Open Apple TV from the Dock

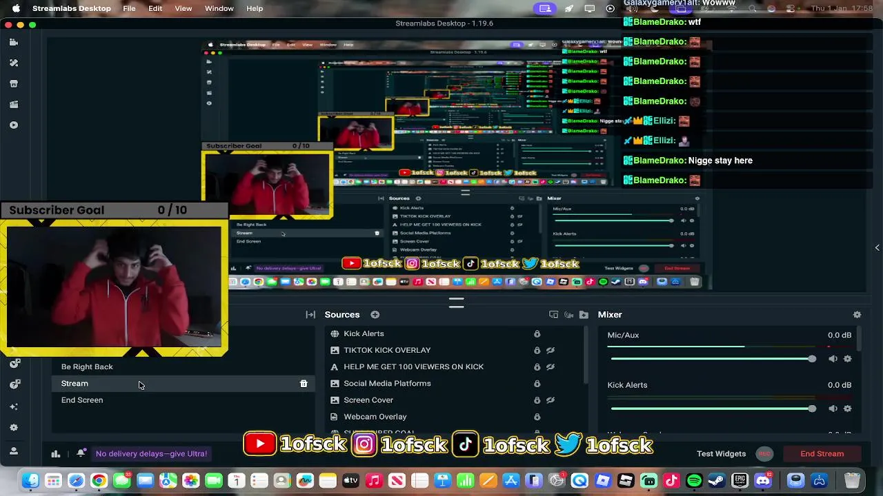(x=350, y=480)
